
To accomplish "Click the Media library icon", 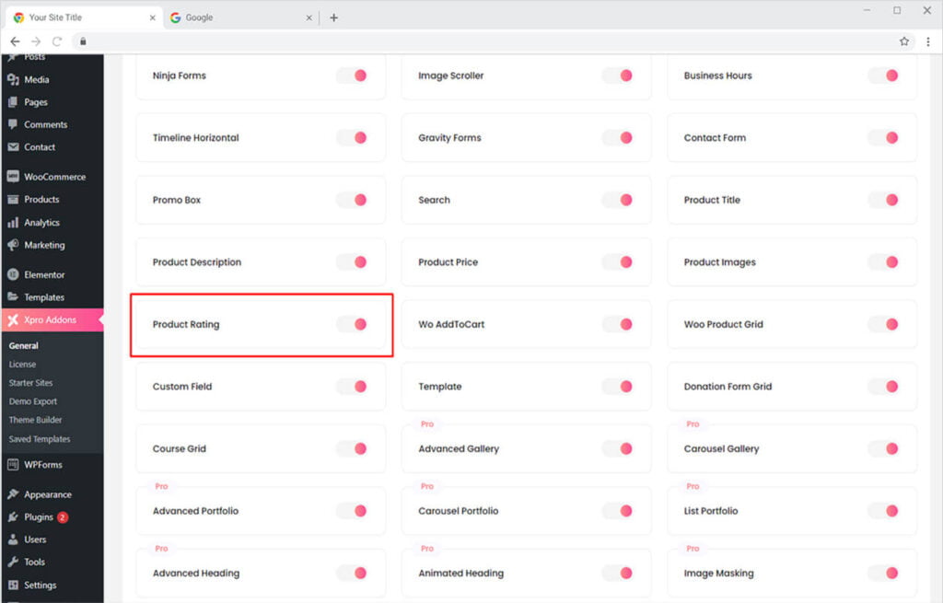I will [x=13, y=80].
